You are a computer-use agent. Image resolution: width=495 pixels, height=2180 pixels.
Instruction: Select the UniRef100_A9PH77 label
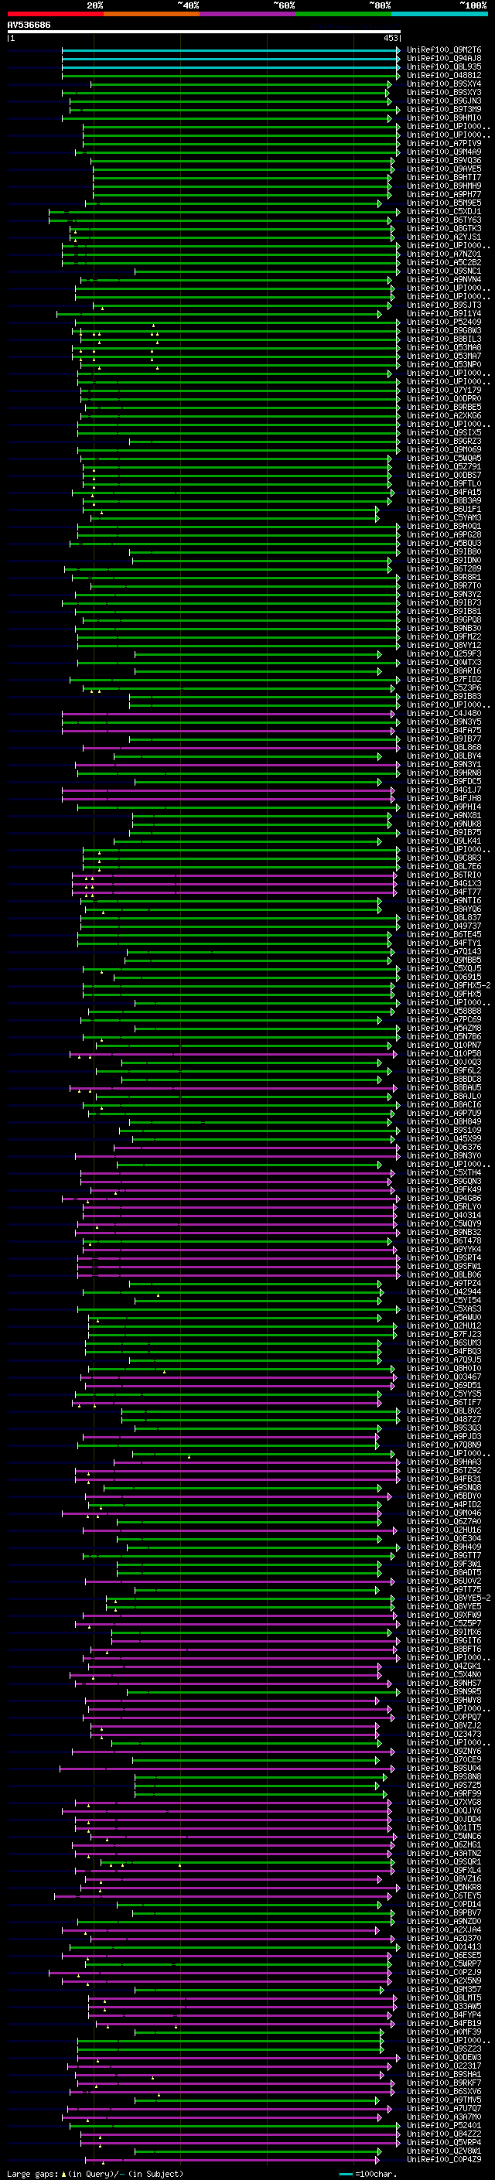click(x=444, y=195)
